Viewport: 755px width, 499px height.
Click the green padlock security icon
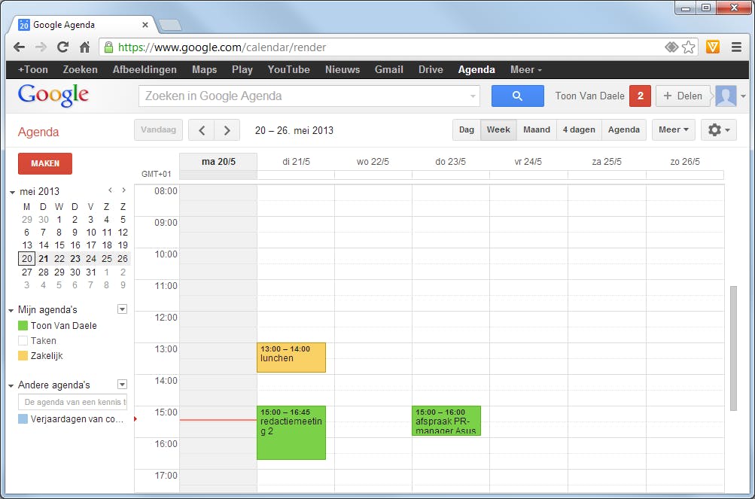pyautogui.click(x=109, y=47)
